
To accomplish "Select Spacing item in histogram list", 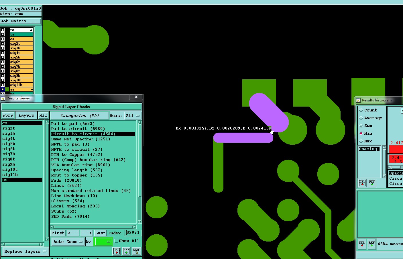I will 369,149.
